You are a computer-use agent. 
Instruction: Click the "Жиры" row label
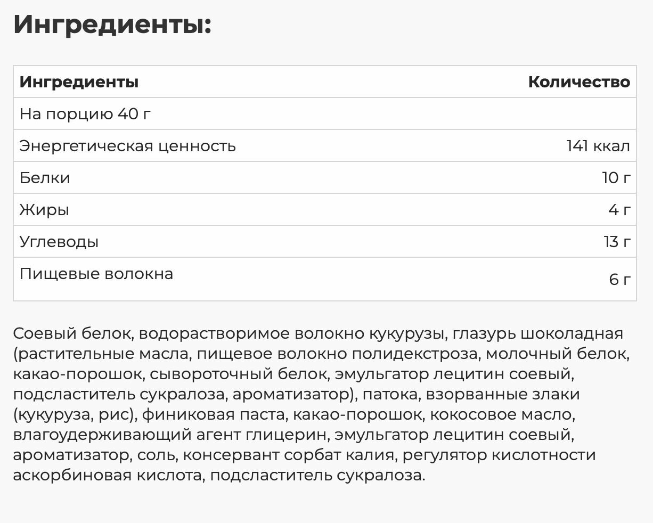(44, 210)
